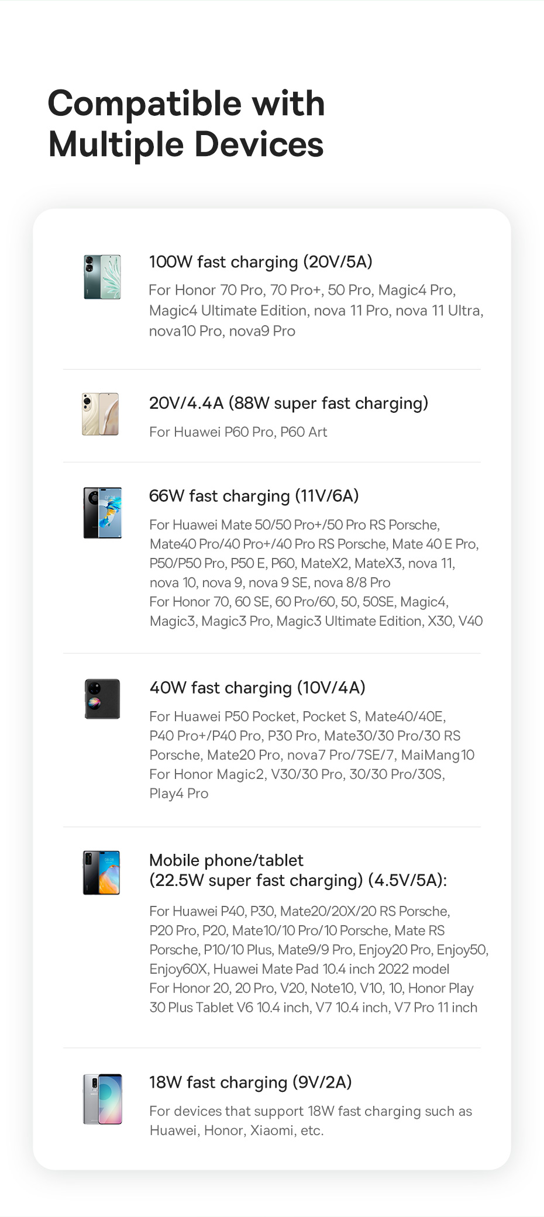Select the phone image beside 18W fast charging
Image resolution: width=544 pixels, height=1217 pixels.
[102, 1099]
